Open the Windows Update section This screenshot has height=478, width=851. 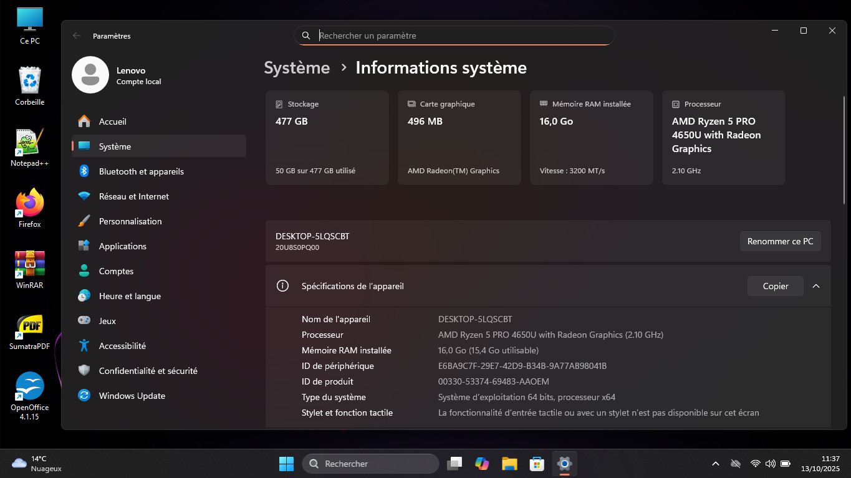[132, 396]
